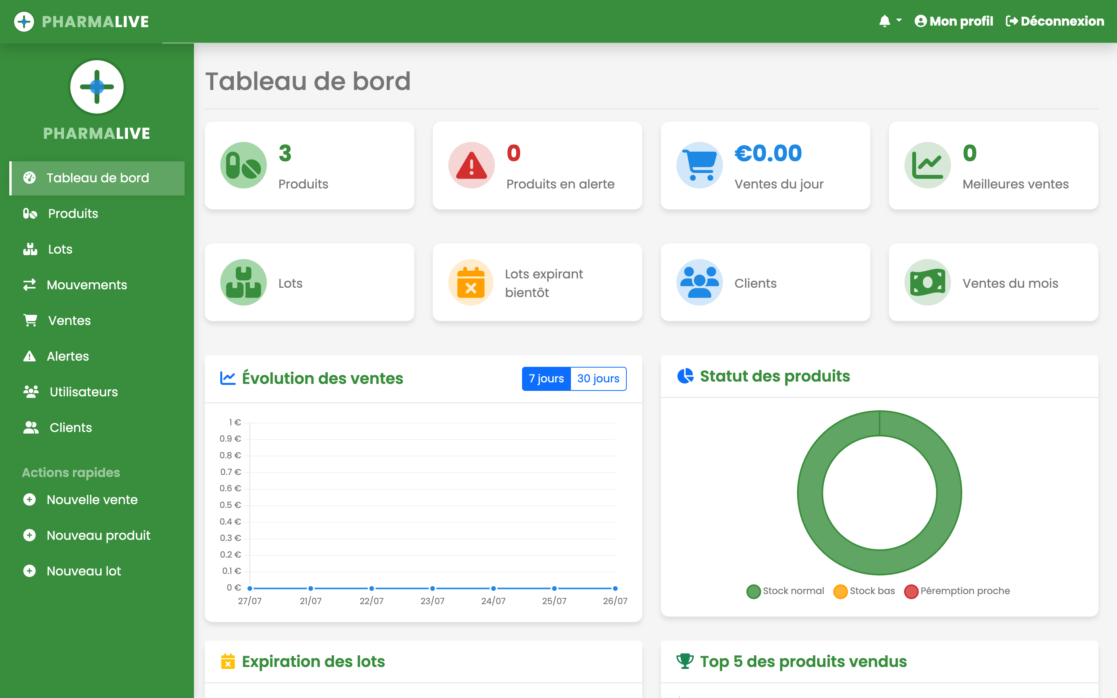Select Tableau de bord in the sidebar
Image resolution: width=1117 pixels, height=698 pixels.
(97, 178)
